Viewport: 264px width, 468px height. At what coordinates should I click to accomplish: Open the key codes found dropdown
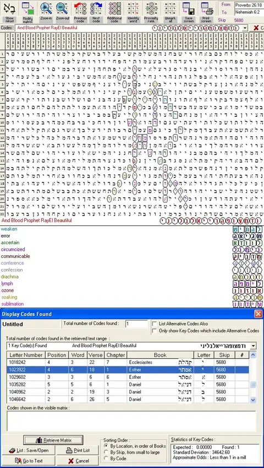(x=254, y=346)
